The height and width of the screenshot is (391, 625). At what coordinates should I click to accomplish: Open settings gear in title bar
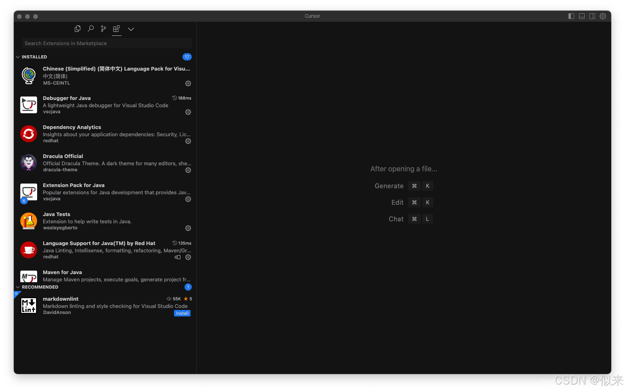(603, 16)
